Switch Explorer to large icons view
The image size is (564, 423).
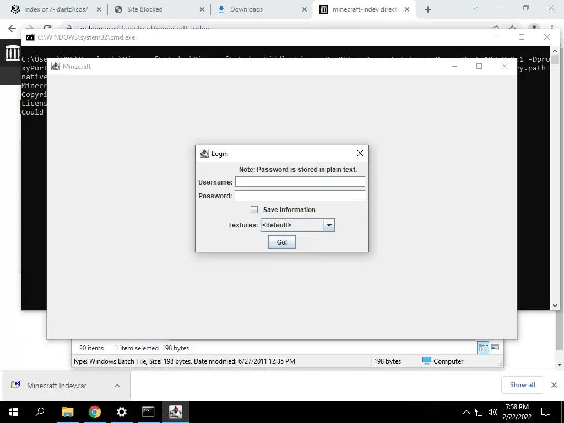(x=495, y=348)
